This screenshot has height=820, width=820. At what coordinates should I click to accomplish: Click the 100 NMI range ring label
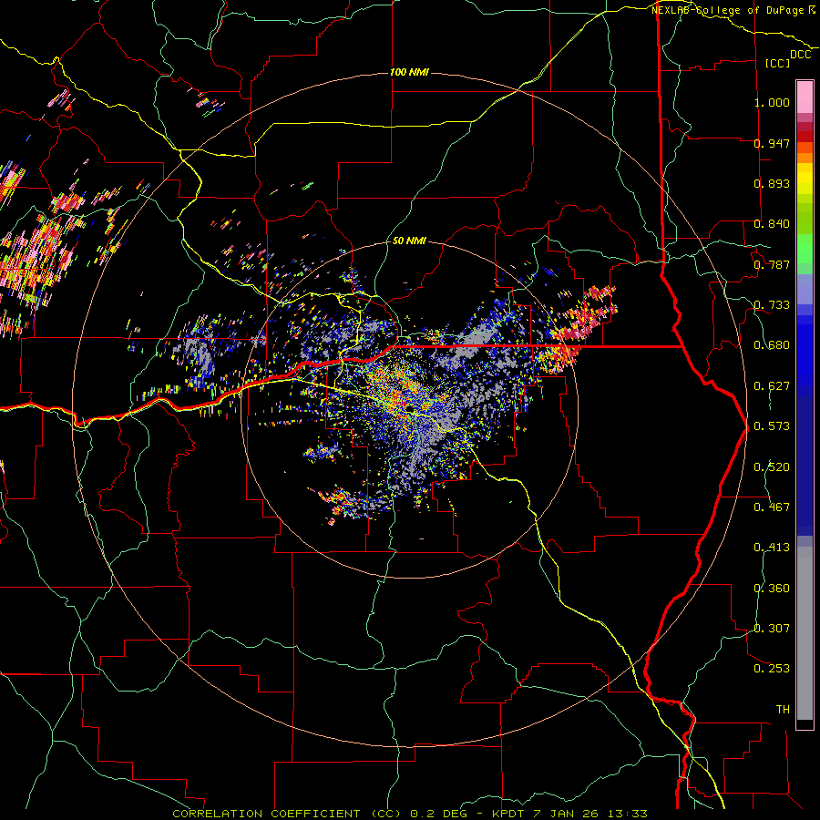click(409, 72)
